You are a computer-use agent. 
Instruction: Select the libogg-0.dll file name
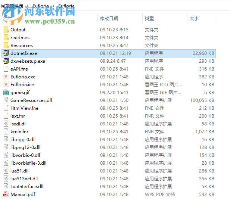pos(23,140)
